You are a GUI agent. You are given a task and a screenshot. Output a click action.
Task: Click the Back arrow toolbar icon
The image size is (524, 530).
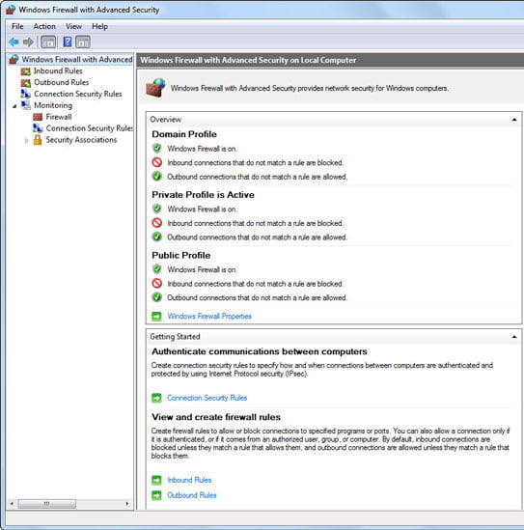[x=14, y=42]
